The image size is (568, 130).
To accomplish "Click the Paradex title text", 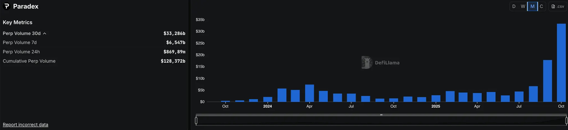I will (26, 6).
